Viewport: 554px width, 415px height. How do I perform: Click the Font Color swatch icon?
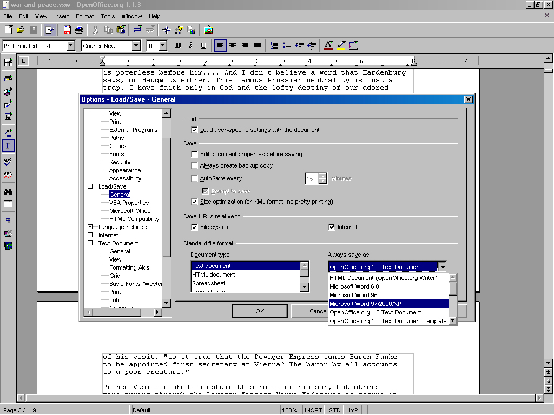click(328, 46)
